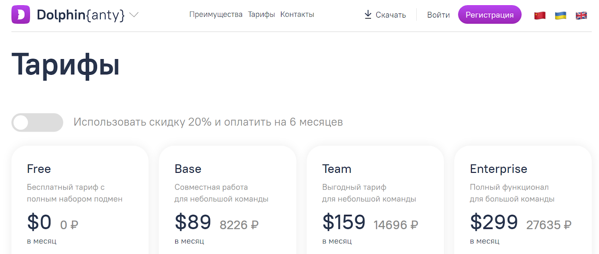Click the $159 price on Team plan
This screenshot has width=599, height=254.
344,222
